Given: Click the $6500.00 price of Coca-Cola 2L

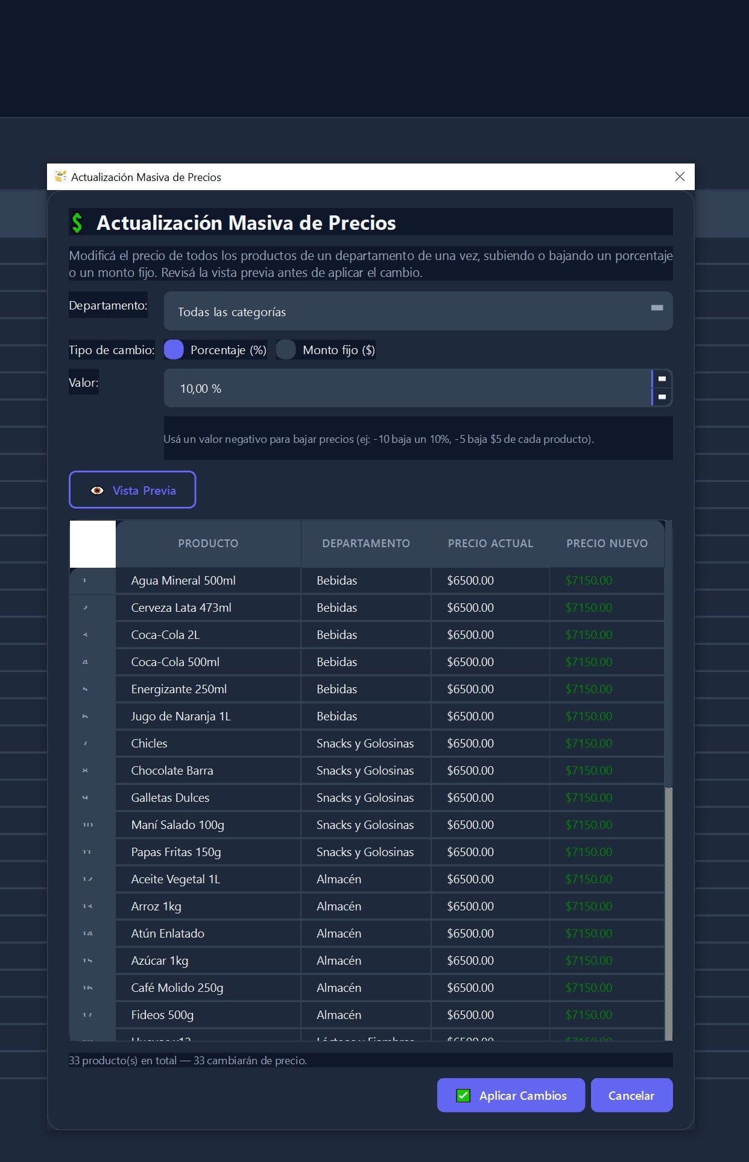Looking at the screenshot, I should point(490,635).
